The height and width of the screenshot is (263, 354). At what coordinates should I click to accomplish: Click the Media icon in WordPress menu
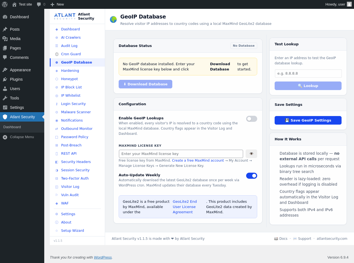5,39
